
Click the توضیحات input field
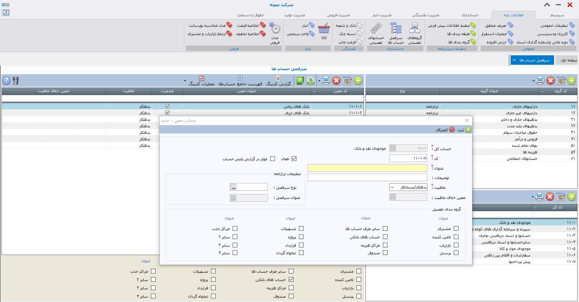coord(367,178)
